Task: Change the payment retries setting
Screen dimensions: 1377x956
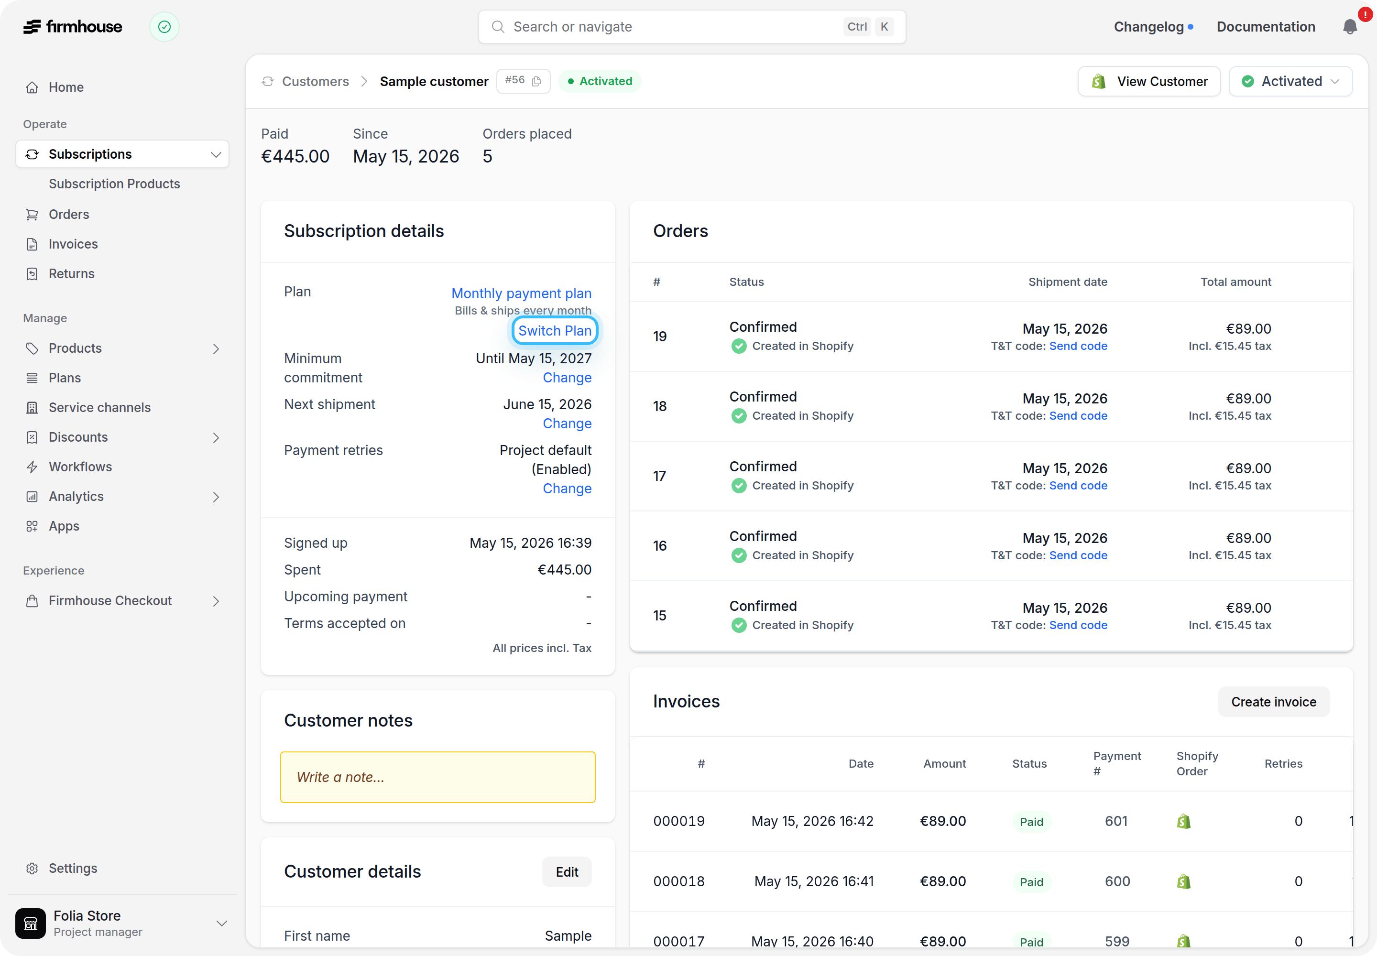Action: pos(567,489)
